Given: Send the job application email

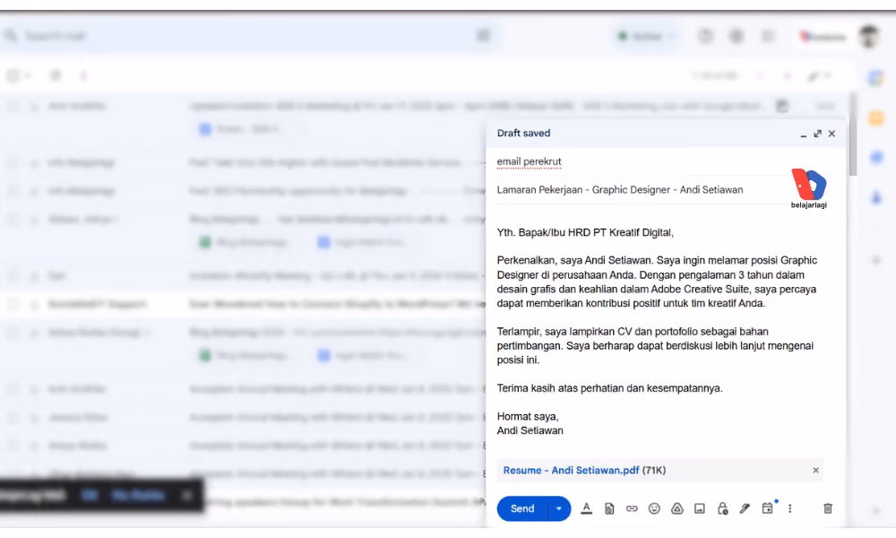Looking at the screenshot, I should coord(522,508).
